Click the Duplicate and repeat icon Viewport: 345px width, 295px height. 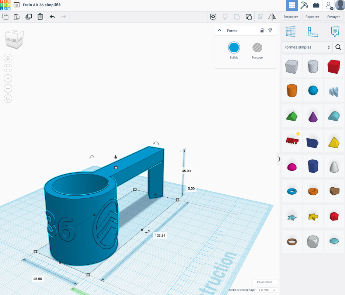[28, 17]
